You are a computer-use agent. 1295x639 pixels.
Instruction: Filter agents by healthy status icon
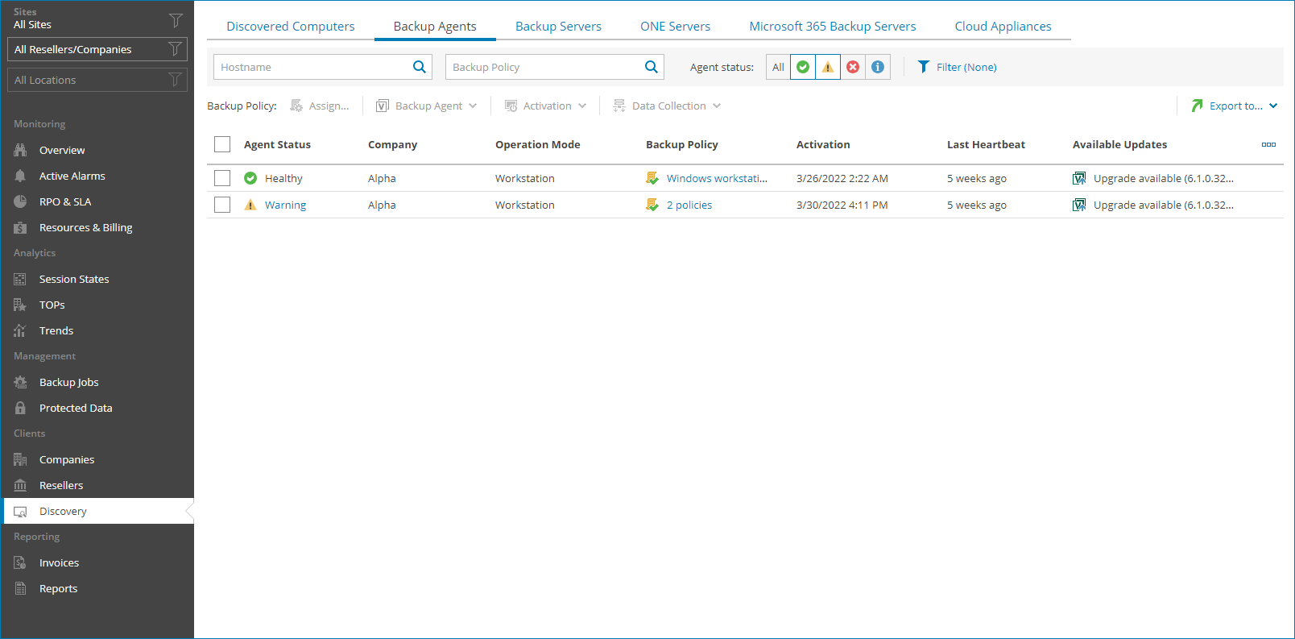click(x=803, y=67)
